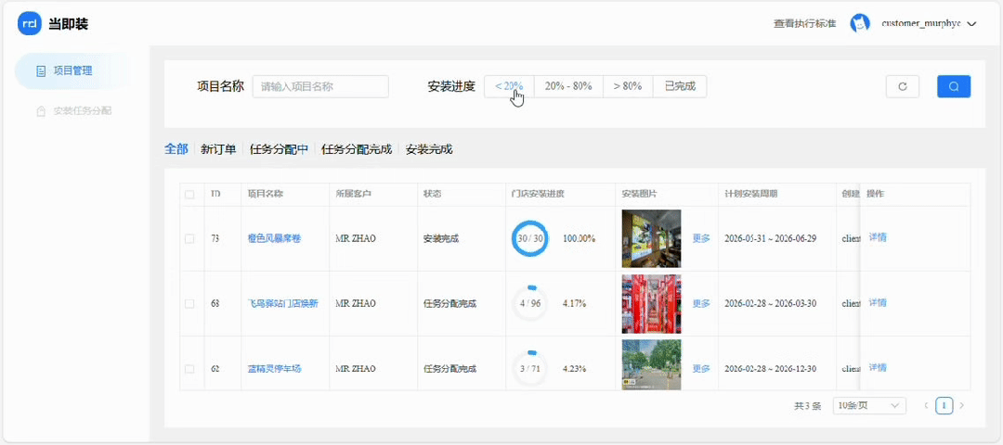Switch to the 安装完成 tab
Screen dimensions: 1003x445
[429, 149]
